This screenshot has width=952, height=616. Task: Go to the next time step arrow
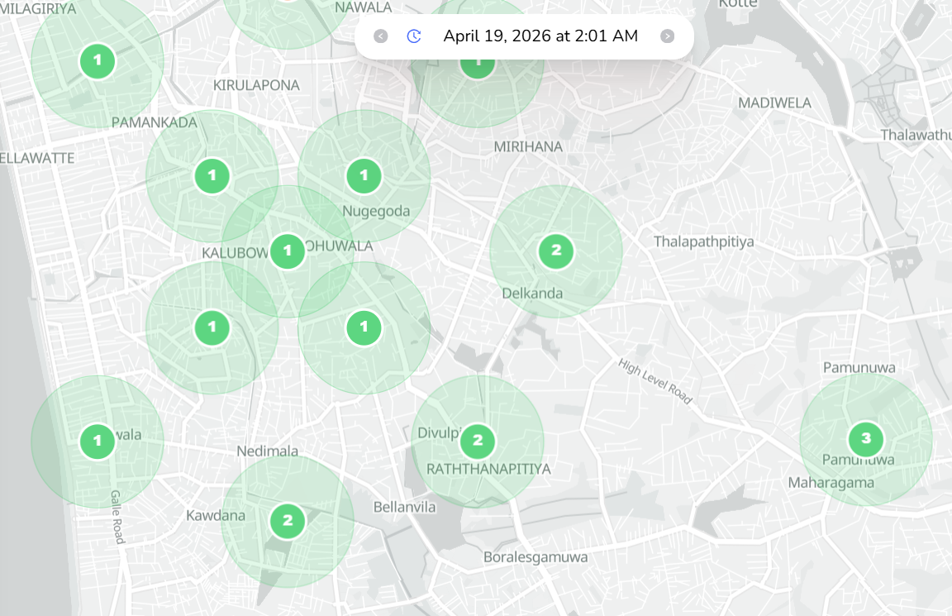point(667,36)
